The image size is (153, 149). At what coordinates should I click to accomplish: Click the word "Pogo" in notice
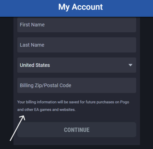click(125, 102)
